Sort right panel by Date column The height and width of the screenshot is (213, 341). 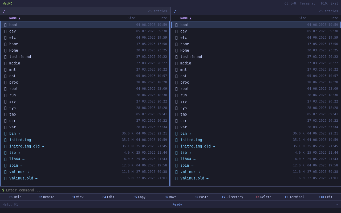(334, 18)
